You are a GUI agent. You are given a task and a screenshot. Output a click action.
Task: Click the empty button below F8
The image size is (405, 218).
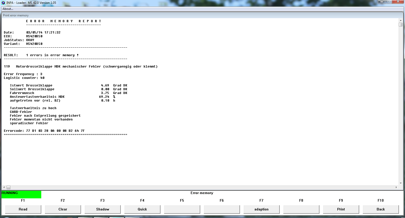(x=301, y=209)
